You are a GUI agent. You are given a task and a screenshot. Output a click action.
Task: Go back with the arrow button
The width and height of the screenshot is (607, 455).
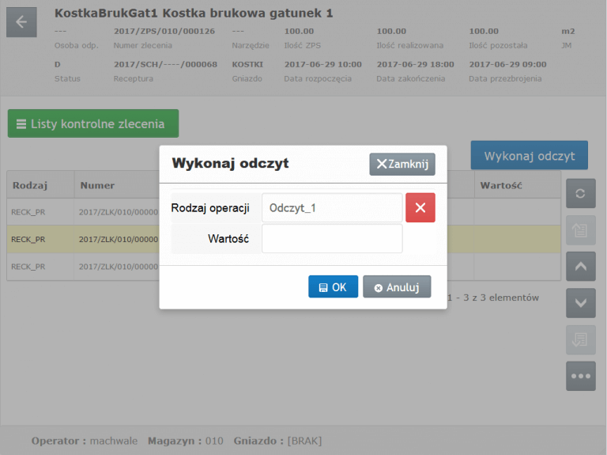point(21,22)
